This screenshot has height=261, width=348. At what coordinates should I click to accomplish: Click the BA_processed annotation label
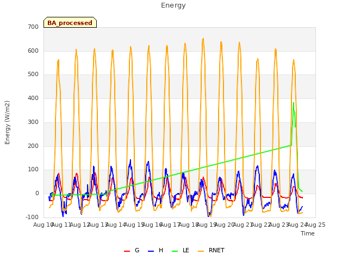70,23
